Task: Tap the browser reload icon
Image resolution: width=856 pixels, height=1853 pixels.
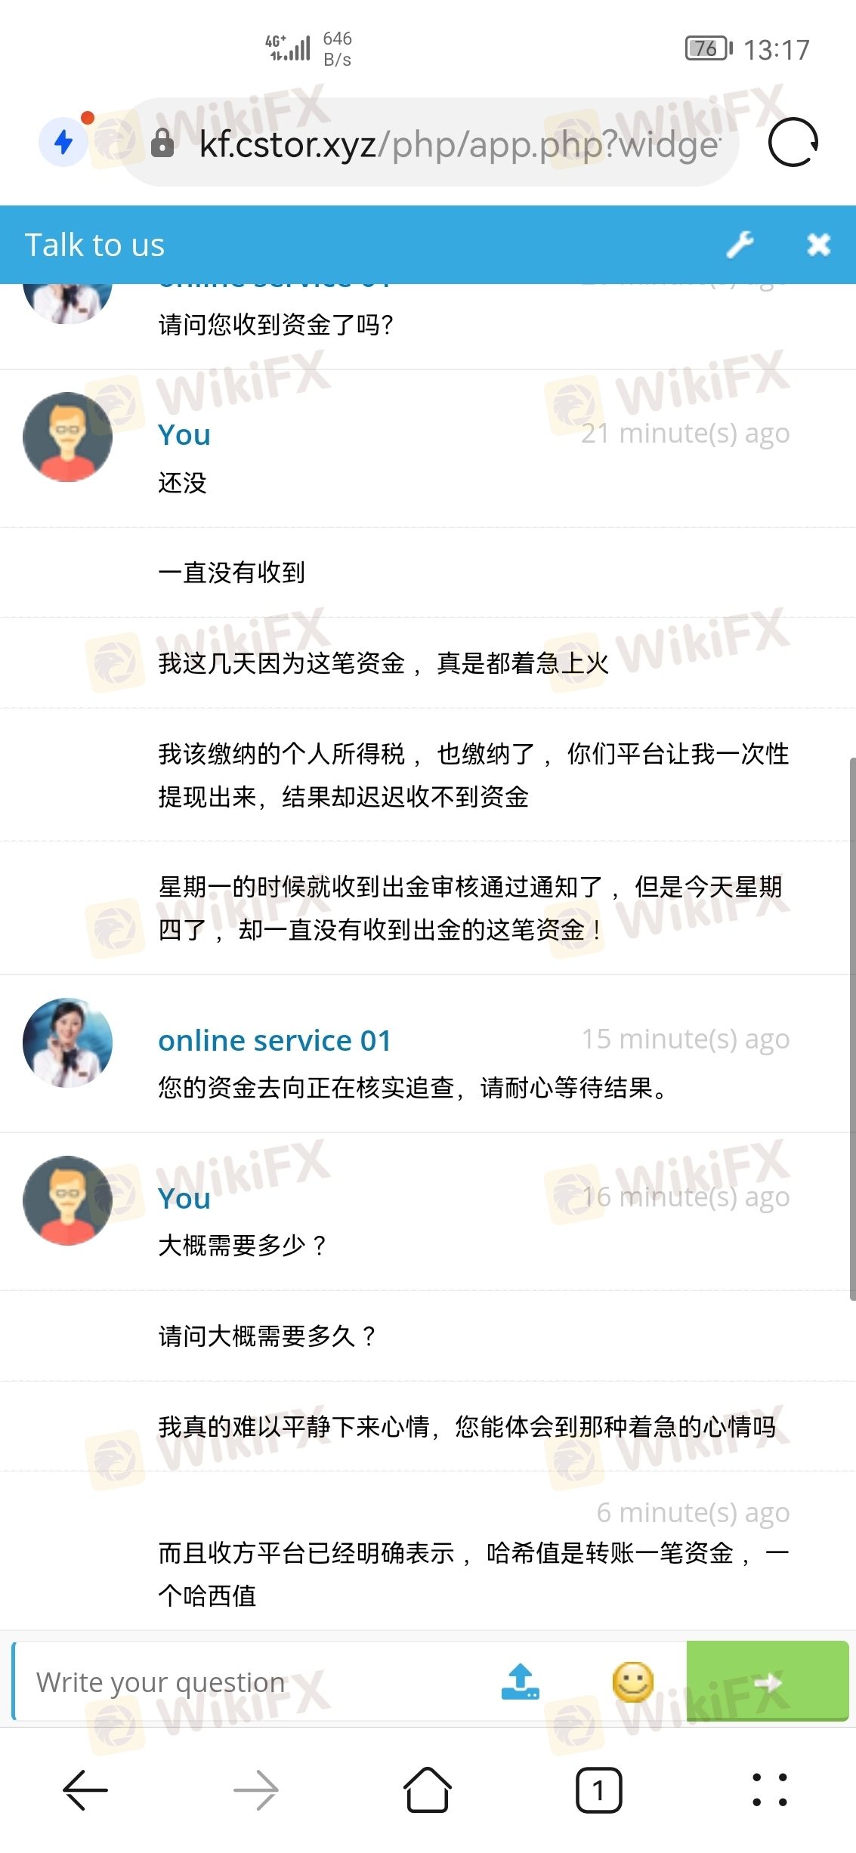Action: pos(793,142)
